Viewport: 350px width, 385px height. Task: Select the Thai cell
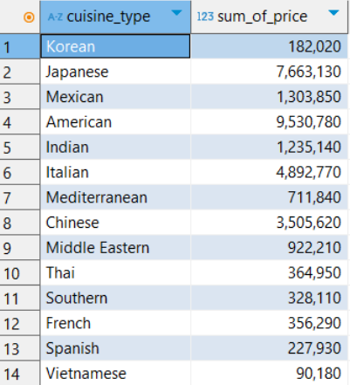click(115, 273)
